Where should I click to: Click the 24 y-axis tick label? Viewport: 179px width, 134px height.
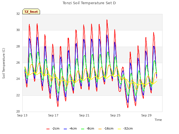coord(18,79)
